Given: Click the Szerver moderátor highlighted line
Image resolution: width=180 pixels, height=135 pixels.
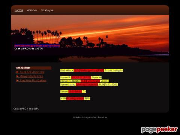Looking at the screenshot, I should [84, 81].
